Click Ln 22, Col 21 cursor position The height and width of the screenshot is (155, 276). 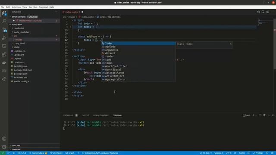coord(206,153)
